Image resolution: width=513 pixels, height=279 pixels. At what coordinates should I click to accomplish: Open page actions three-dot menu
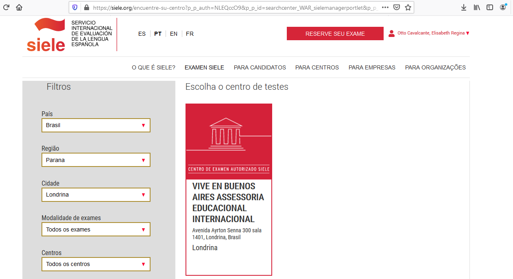tap(385, 7)
